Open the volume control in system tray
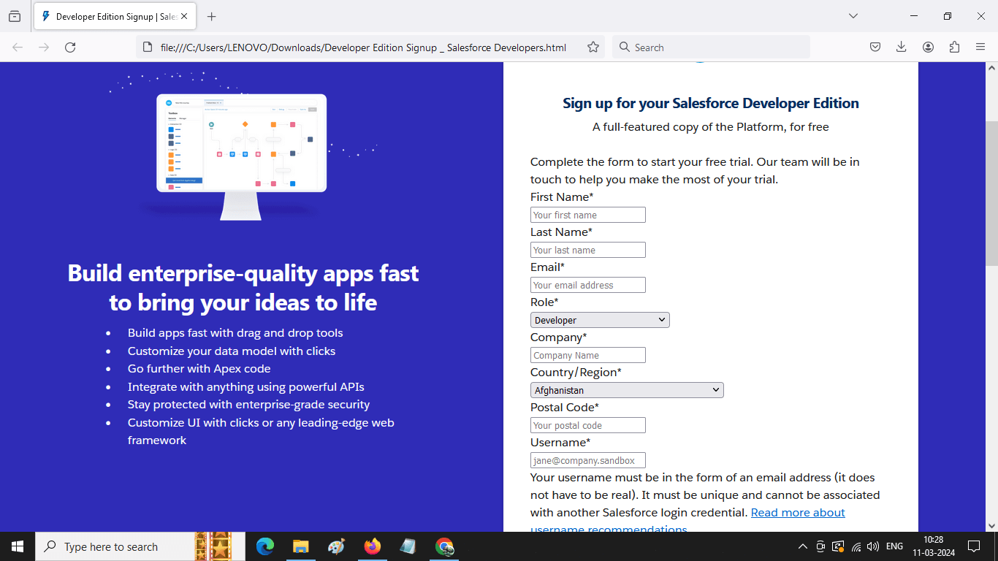 click(x=874, y=546)
